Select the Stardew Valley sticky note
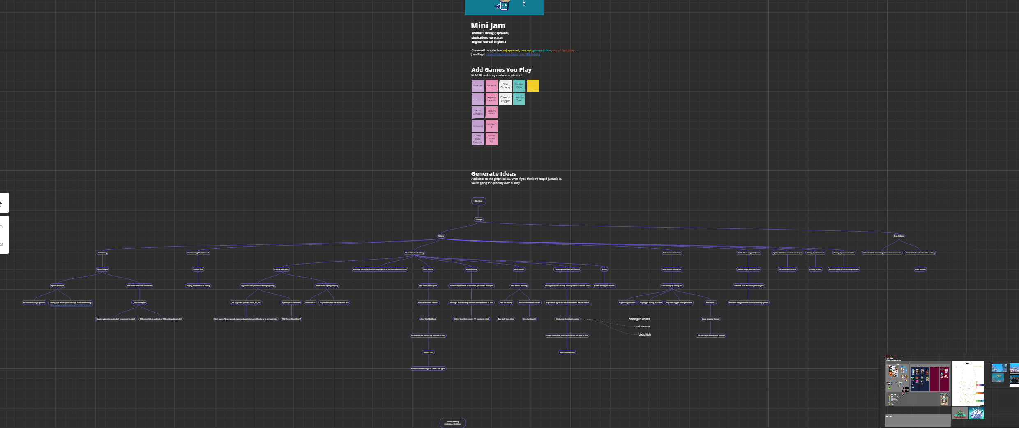 [519, 86]
